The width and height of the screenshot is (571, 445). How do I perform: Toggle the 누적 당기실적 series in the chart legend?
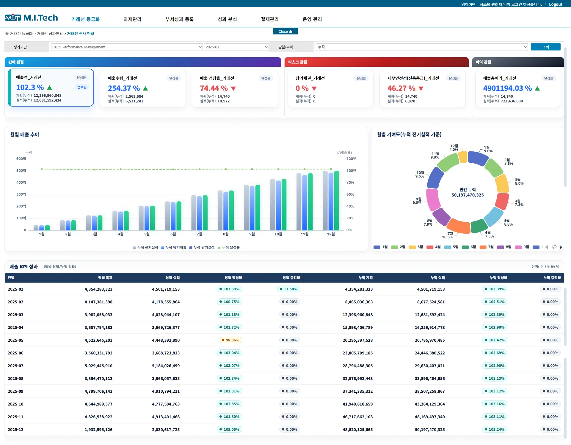[x=202, y=248]
